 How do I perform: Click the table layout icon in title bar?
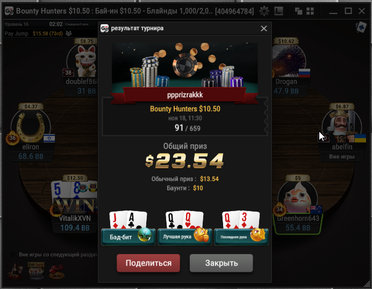pyautogui.click(x=278, y=11)
